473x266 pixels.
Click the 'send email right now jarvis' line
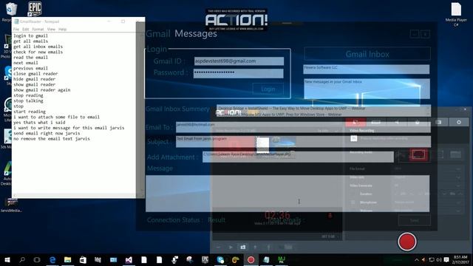point(47,133)
